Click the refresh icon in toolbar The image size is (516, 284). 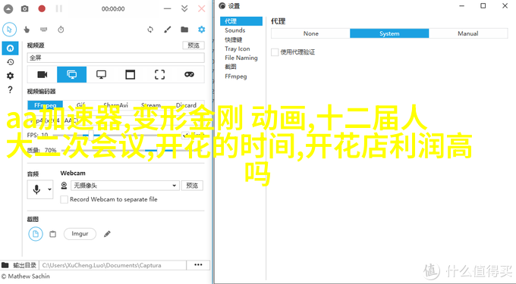point(150,30)
